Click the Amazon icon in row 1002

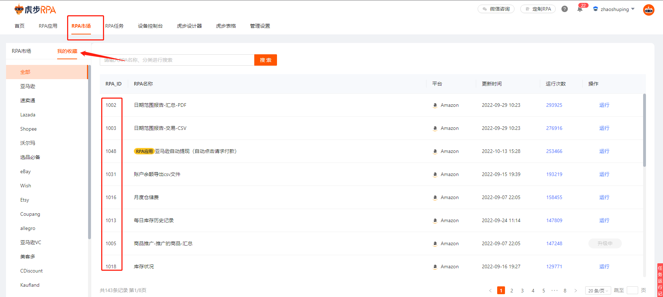[x=435, y=105]
